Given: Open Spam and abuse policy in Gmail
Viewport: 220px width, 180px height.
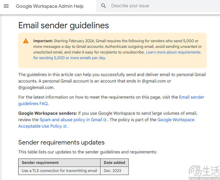Looking at the screenshot, I should coord(71,120).
